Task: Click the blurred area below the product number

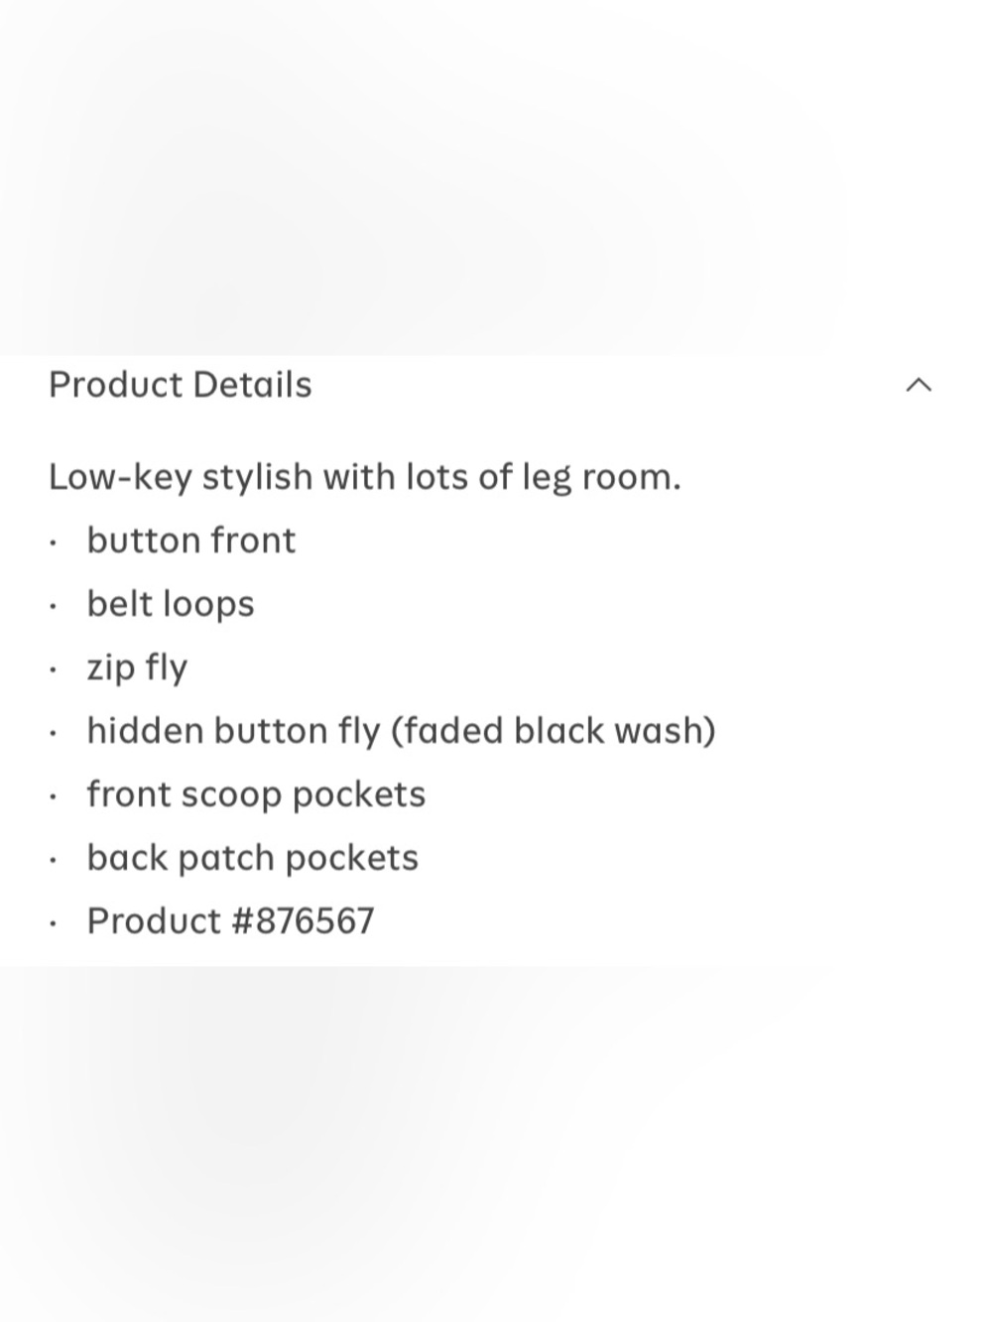Action: click(x=496, y=1144)
